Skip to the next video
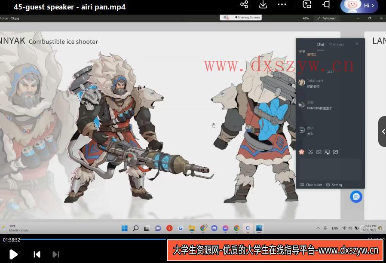Image resolution: width=386 pixels, height=263 pixels. click(x=56, y=254)
